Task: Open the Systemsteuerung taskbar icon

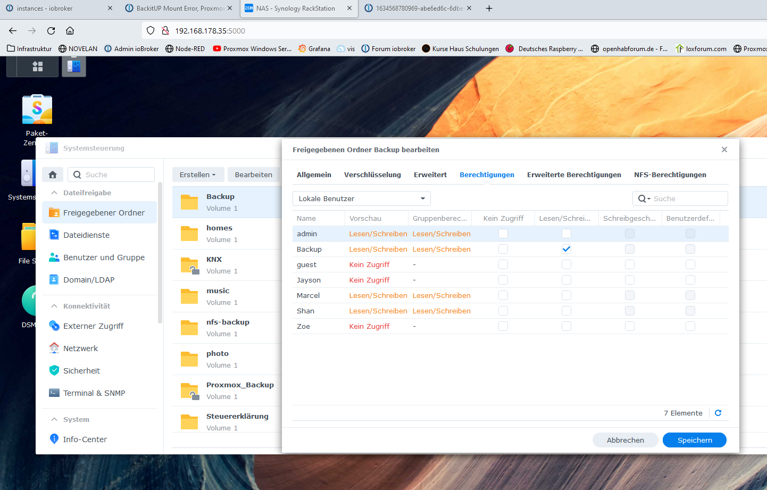Action: coord(74,67)
